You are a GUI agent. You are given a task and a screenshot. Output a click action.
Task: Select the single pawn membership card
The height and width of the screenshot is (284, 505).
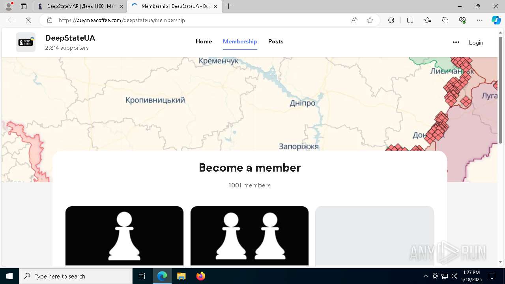pos(124,236)
